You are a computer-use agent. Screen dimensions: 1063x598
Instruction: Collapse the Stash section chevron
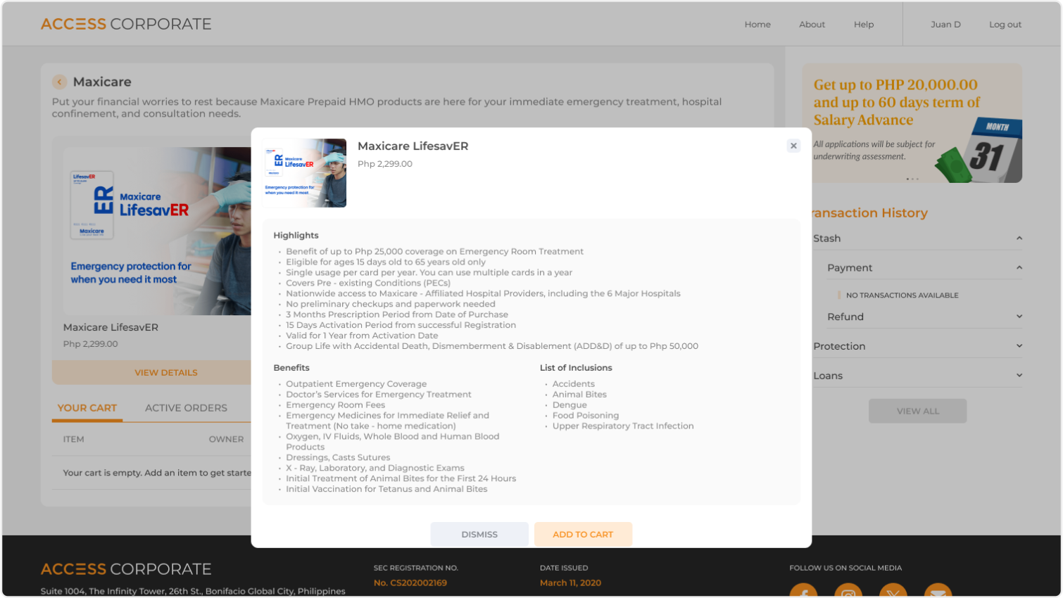(x=1019, y=238)
